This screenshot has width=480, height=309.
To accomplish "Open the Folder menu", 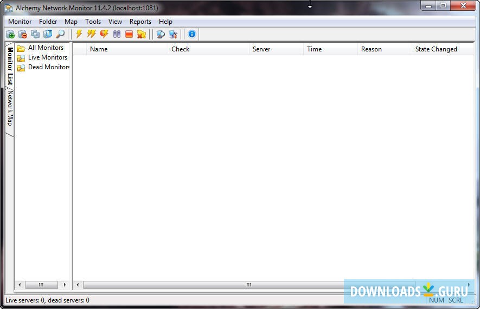I will (x=48, y=22).
